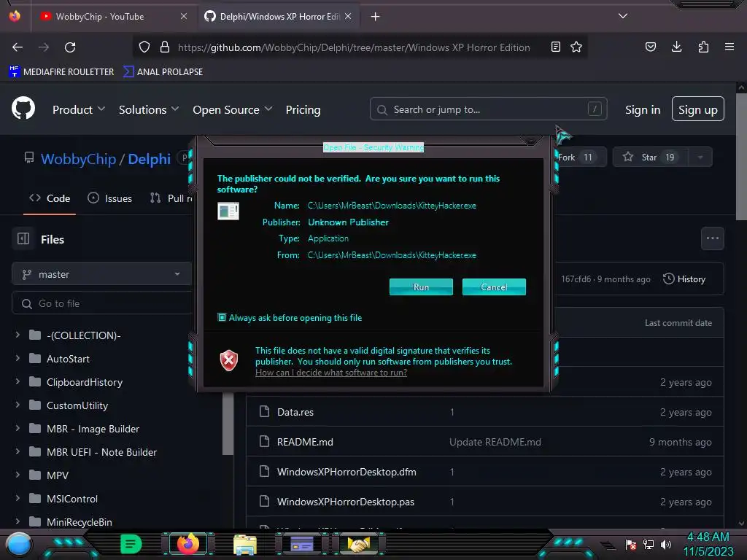747x560 pixels.
Task: Expand the MBR - Image Builder folder chevron
Action: (x=18, y=428)
